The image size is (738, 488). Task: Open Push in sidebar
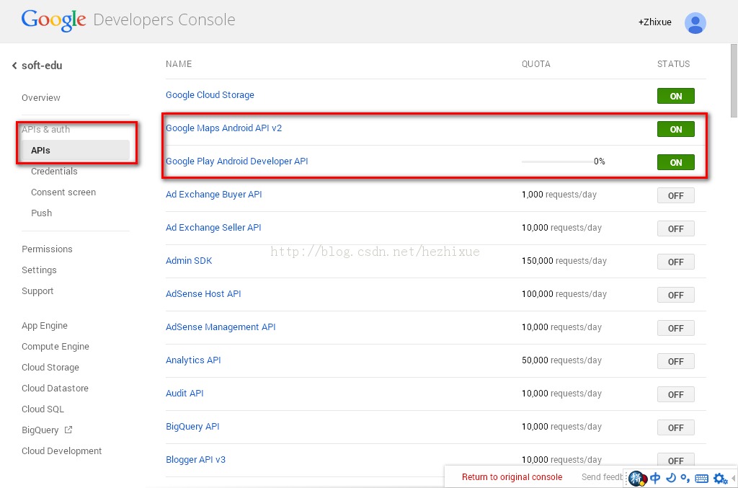pos(41,213)
